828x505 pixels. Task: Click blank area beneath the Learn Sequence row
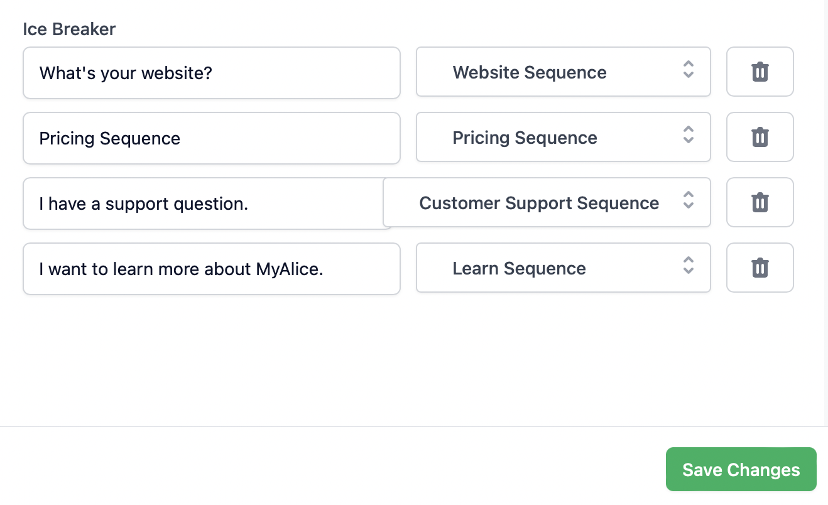408,358
